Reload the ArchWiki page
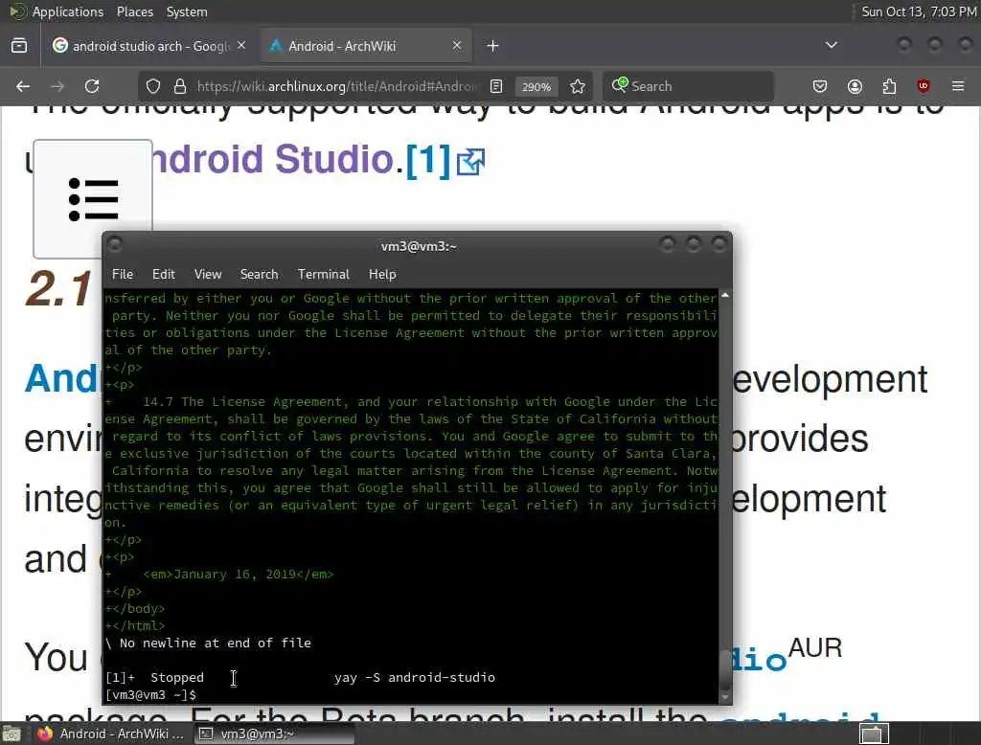 (92, 86)
